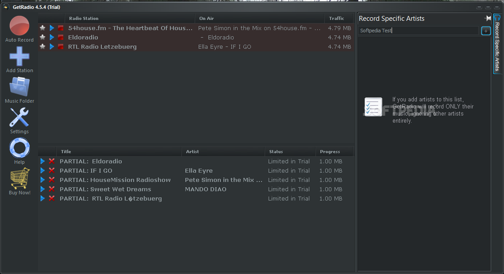The width and height of the screenshot is (504, 274).
Task: Toggle favorite star for 54house.fm station
Action: tap(42, 28)
